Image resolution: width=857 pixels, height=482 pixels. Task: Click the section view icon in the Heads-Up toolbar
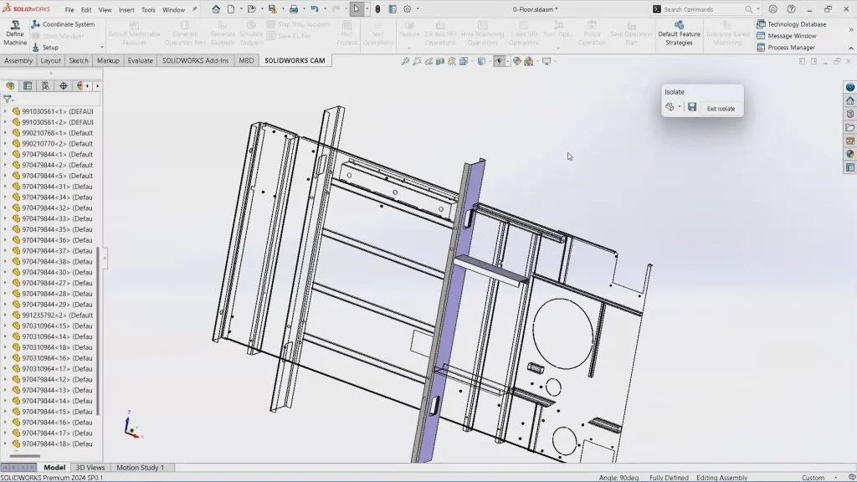[x=441, y=60]
